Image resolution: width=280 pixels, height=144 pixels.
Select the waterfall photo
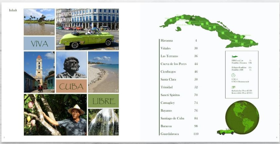pos(103,122)
